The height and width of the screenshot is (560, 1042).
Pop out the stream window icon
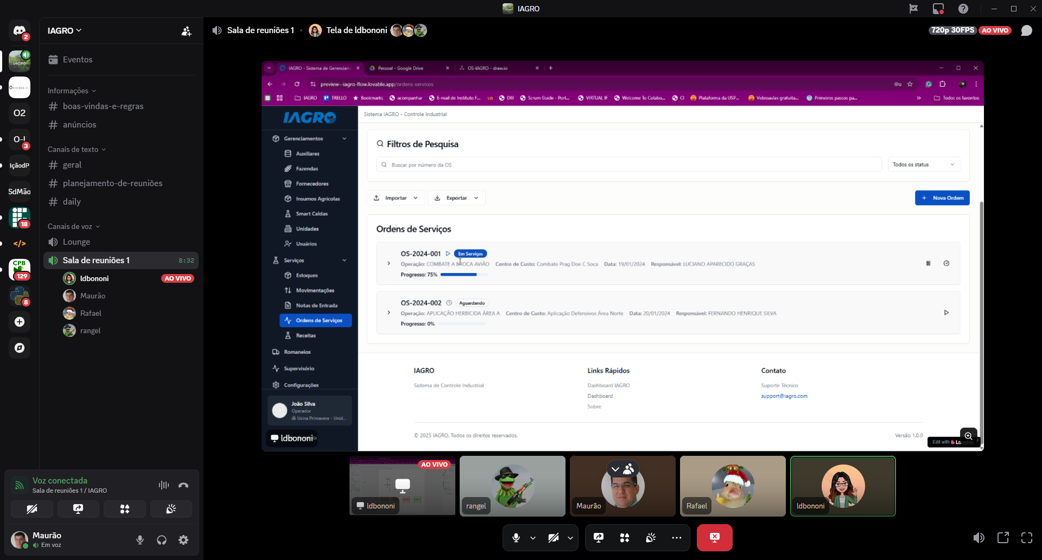(1003, 538)
